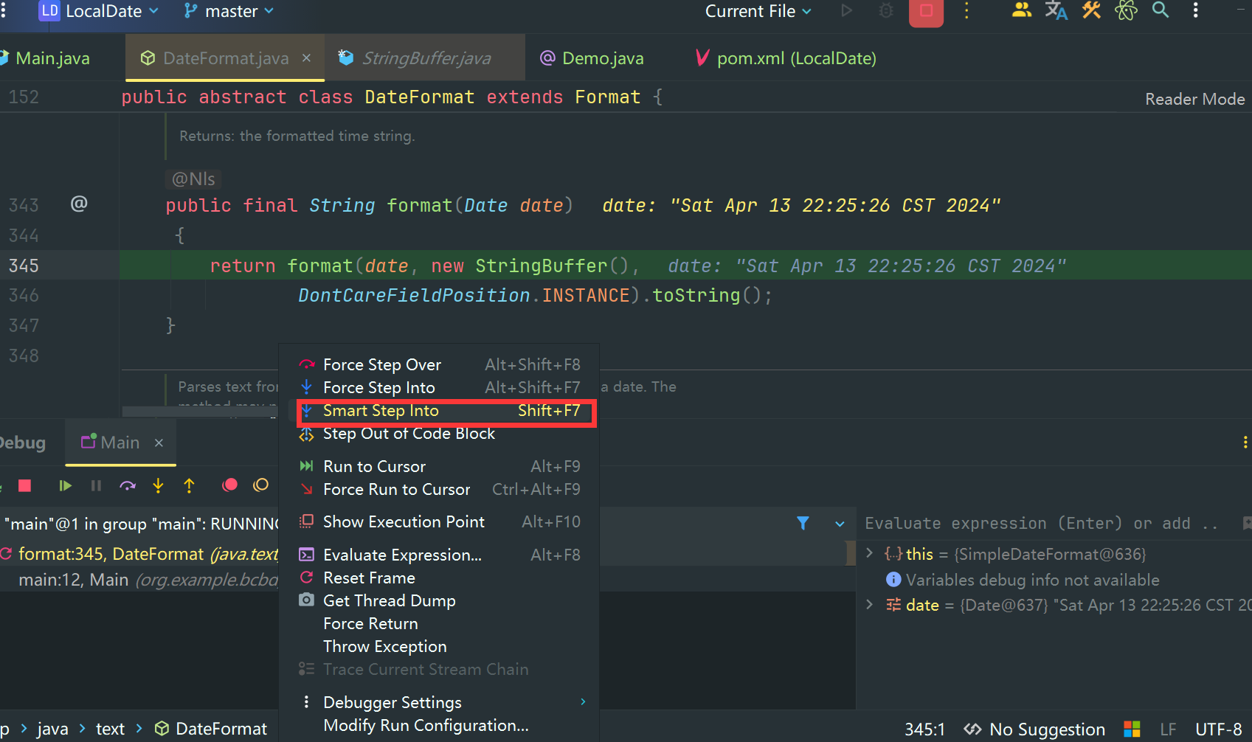Select Force Return menu item

[440, 623]
